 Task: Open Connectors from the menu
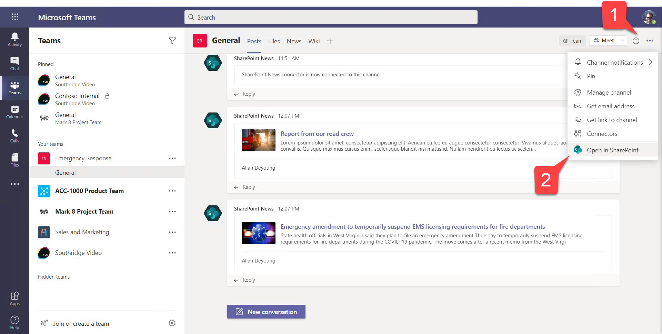tap(612, 133)
